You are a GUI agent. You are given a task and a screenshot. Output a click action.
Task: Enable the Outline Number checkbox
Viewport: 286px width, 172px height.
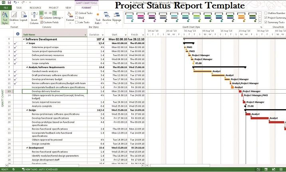coord(266,13)
